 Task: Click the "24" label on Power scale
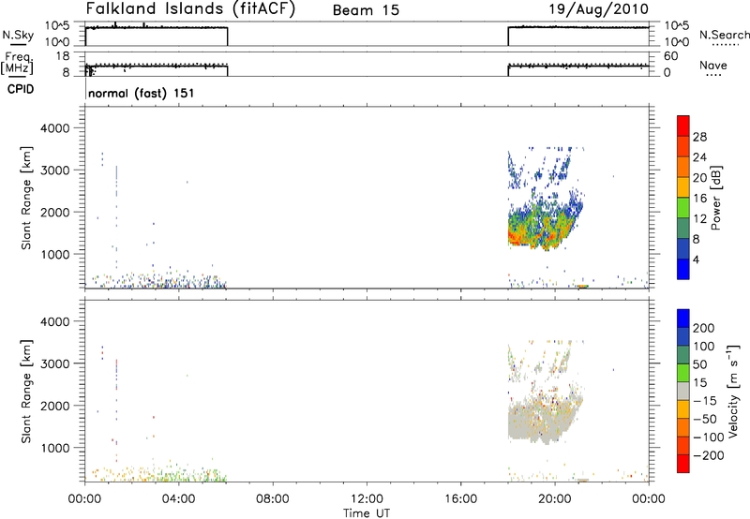click(x=699, y=157)
